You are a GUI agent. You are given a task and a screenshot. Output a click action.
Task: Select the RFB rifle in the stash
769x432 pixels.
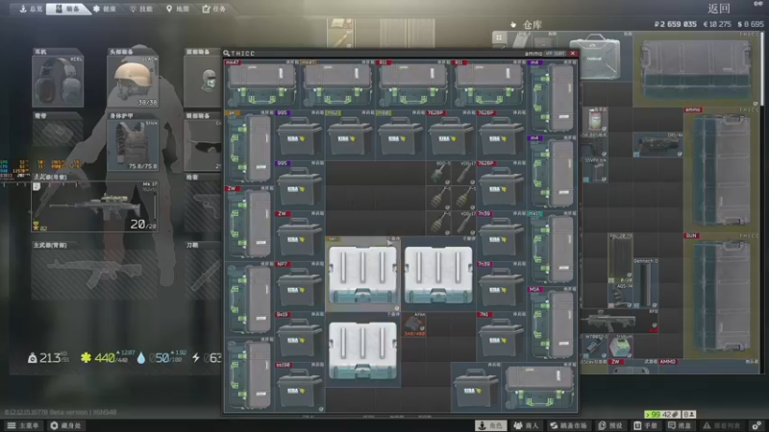click(620, 322)
